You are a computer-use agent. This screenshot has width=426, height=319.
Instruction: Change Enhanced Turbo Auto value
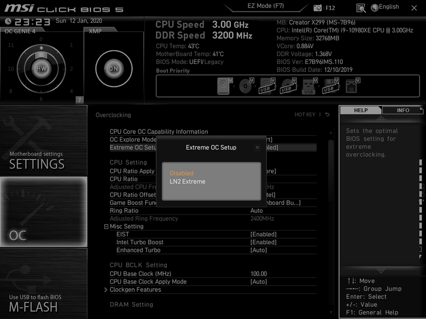pos(259,250)
